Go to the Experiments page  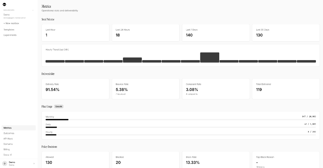(10, 35)
